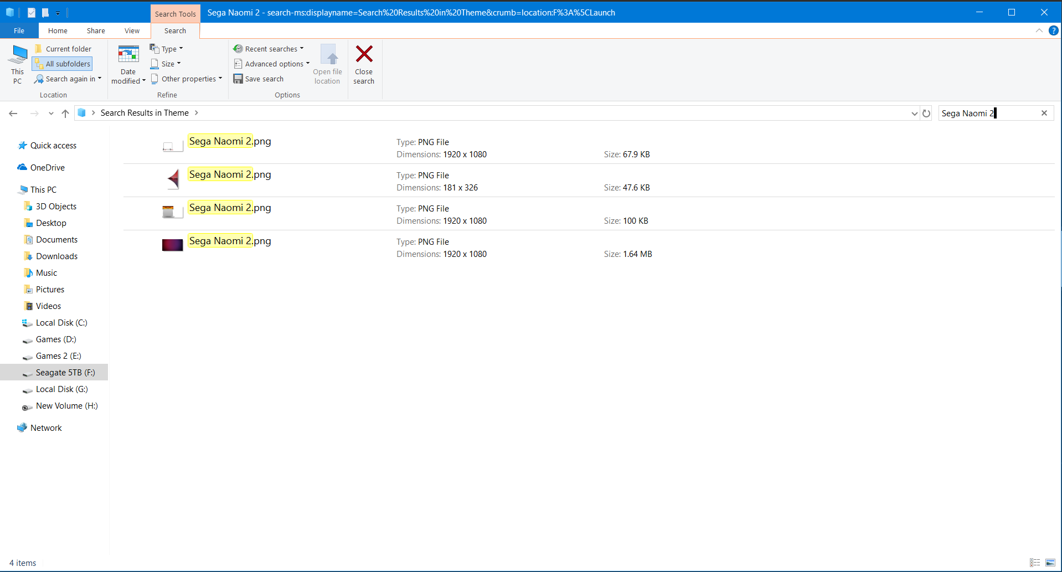Switch to the View ribbon tab
This screenshot has height=572, width=1062.
pos(132,30)
